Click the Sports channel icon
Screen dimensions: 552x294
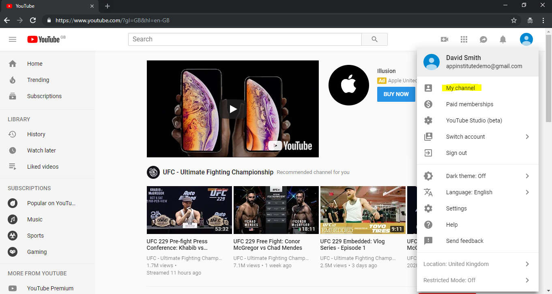coord(13,236)
